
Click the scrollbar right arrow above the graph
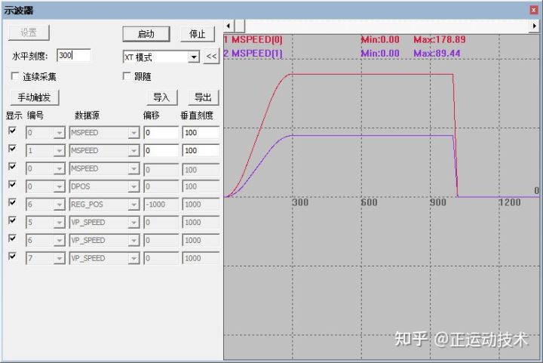pos(535,26)
